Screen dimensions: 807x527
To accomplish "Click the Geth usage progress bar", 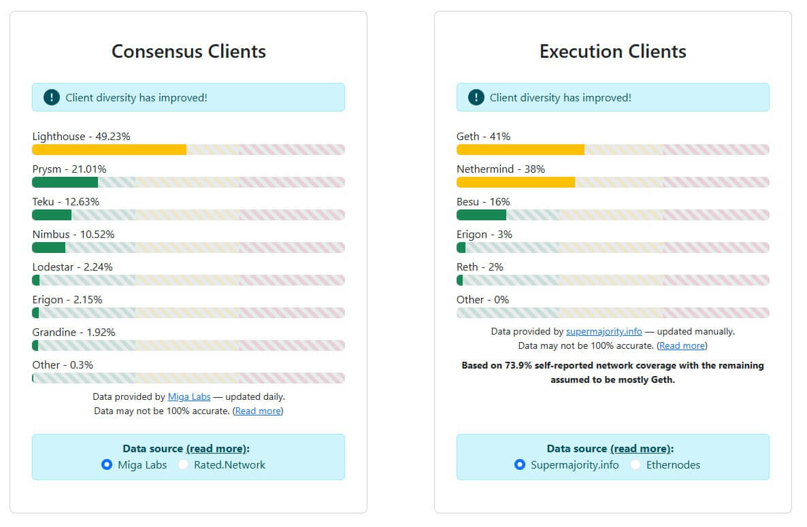I will 612,150.
